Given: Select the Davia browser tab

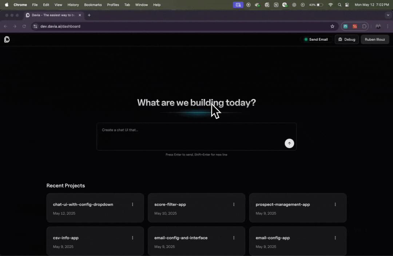Looking at the screenshot, I should [53, 15].
